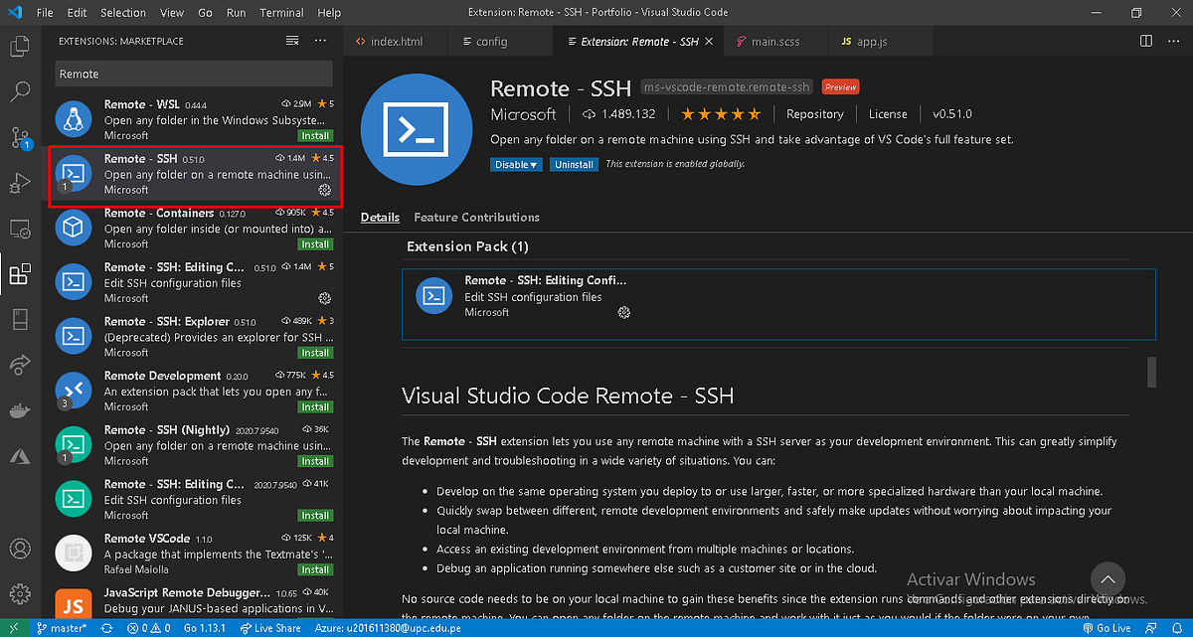Uninstall the Remote - SSH extension
This screenshot has width=1193, height=637.
[x=574, y=164]
